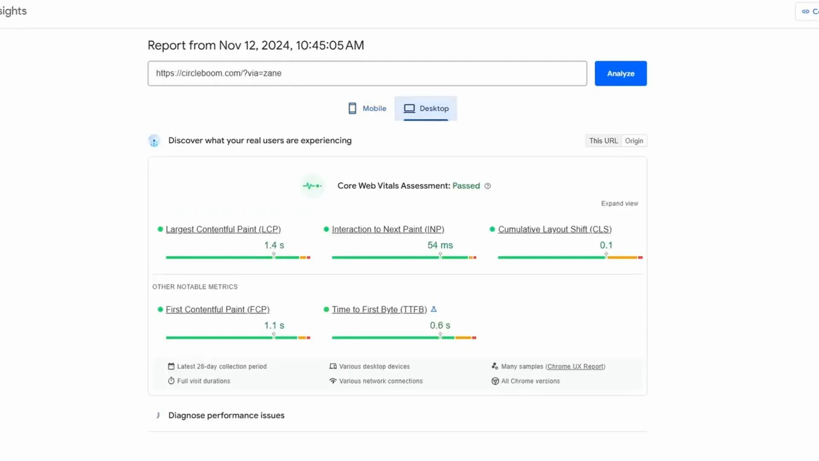Click the wifi icon for network connections
The image size is (819, 461).
pyautogui.click(x=333, y=381)
